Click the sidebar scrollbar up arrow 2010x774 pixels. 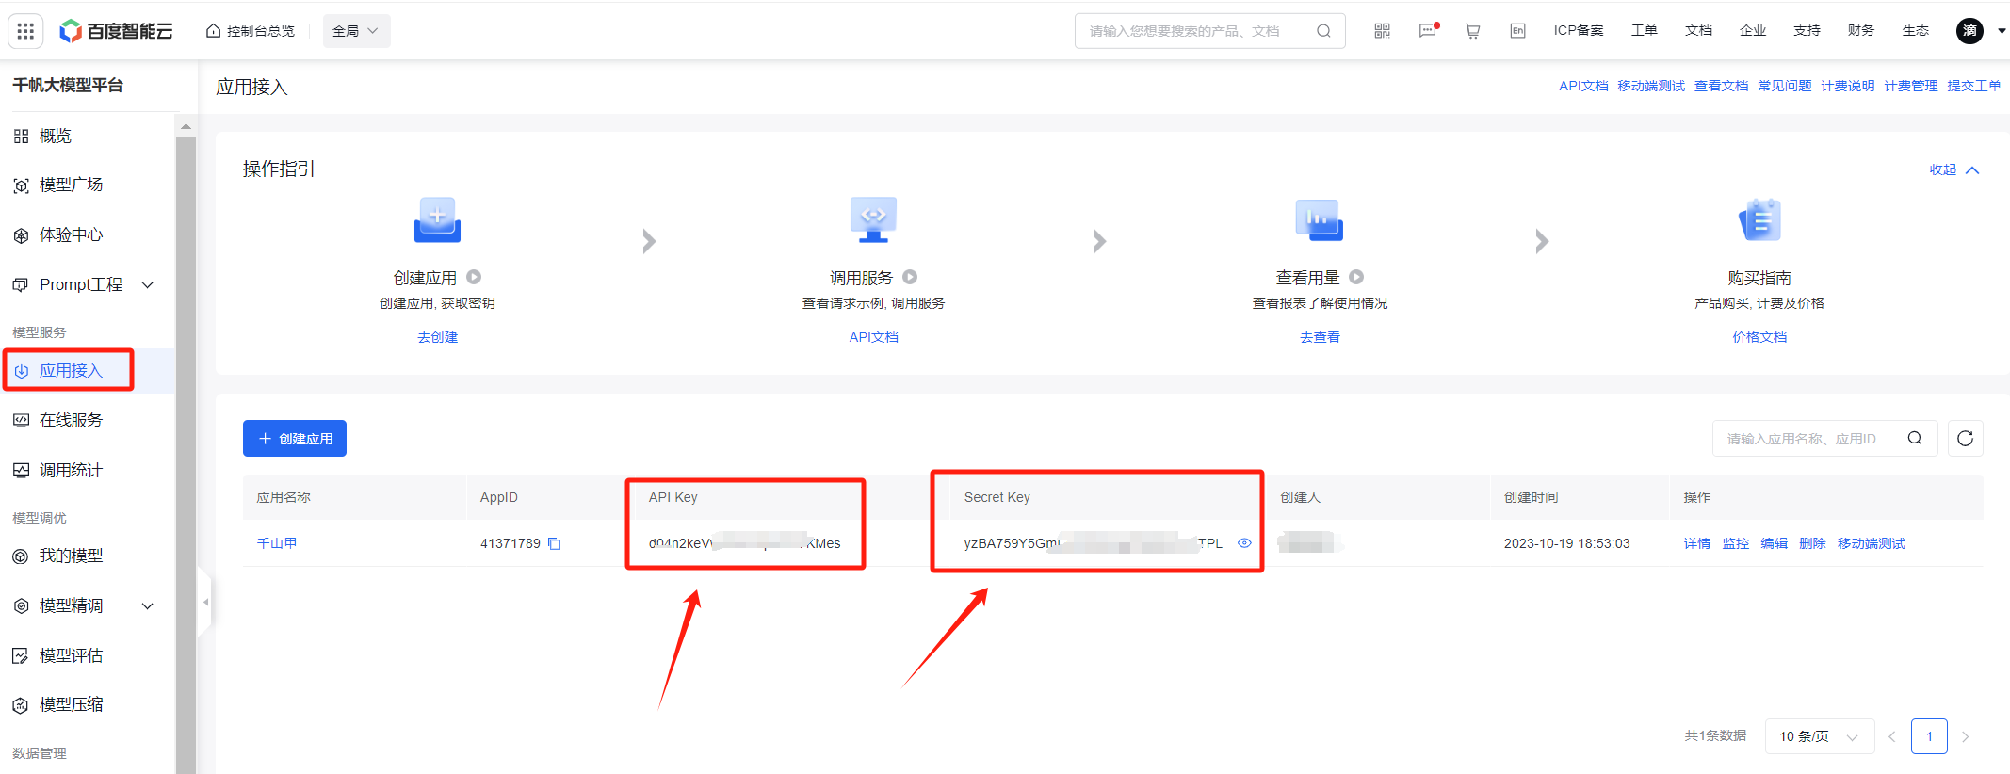186,126
